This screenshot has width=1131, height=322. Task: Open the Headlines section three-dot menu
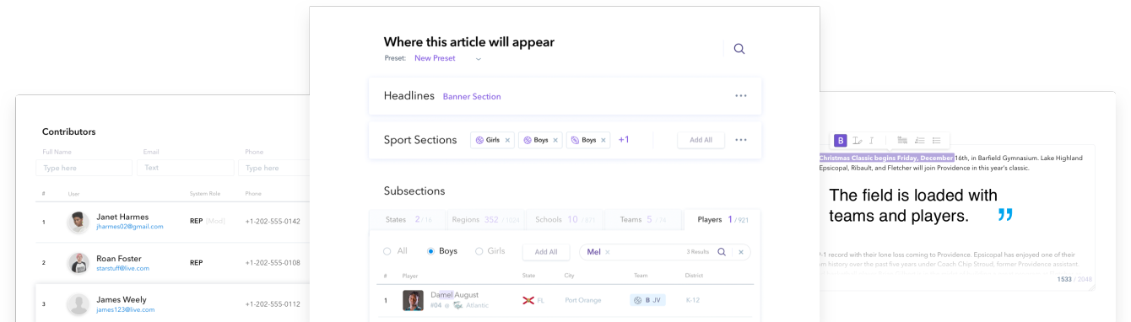[x=741, y=96]
